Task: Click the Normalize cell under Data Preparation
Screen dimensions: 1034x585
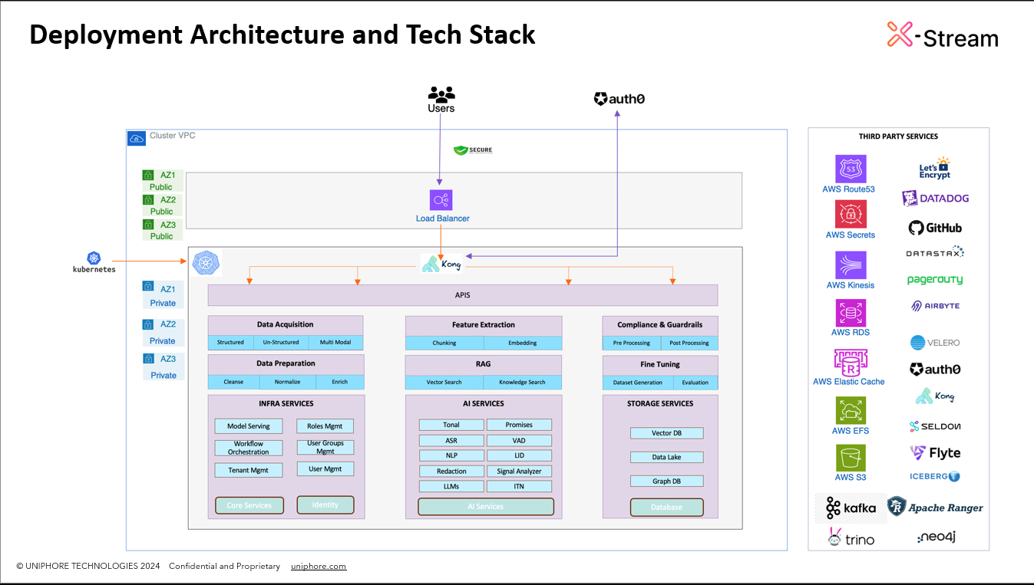Action: click(x=287, y=382)
